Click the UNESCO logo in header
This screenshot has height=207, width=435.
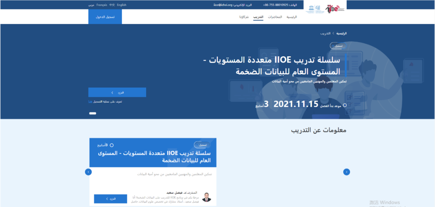[x=315, y=9]
